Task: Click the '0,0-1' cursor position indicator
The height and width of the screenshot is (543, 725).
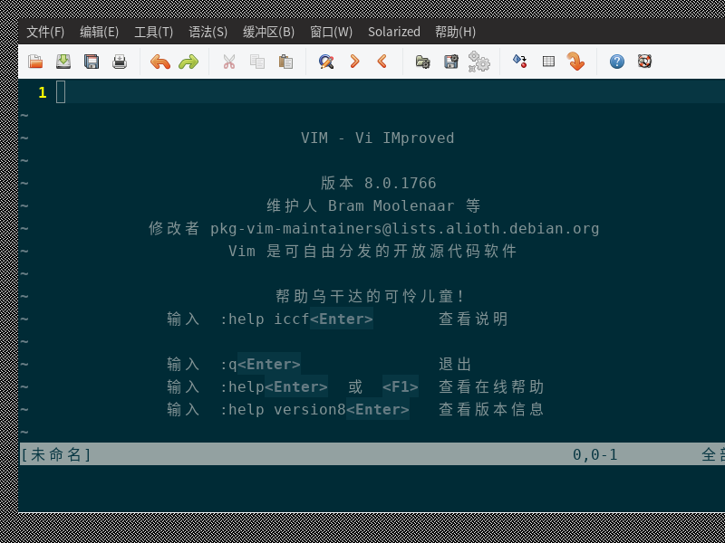Action: tap(595, 455)
